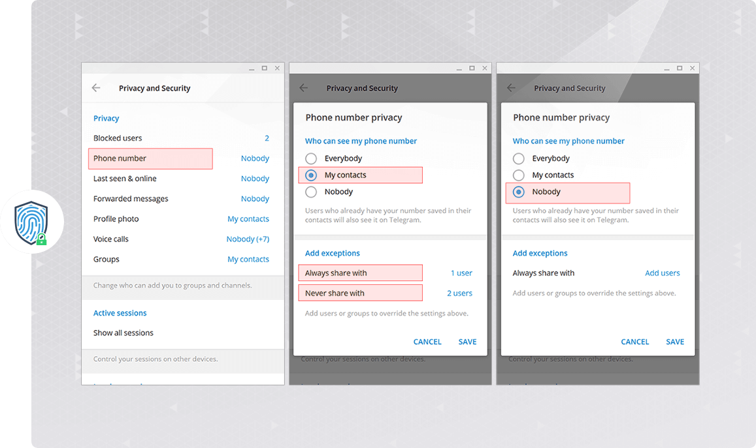Open Groups privacy setting
The image size is (756, 448).
pos(107,260)
